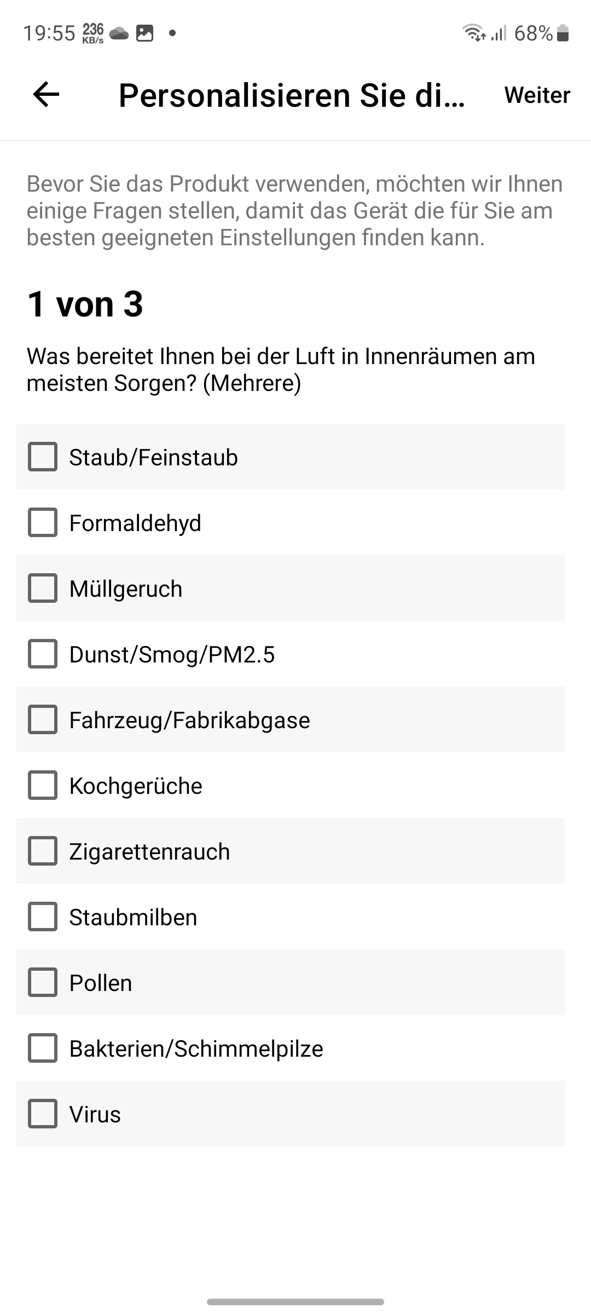Viewport: 591px width, 1314px height.
Task: Tap the Wi-Fi status icon
Action: pyautogui.click(x=473, y=33)
